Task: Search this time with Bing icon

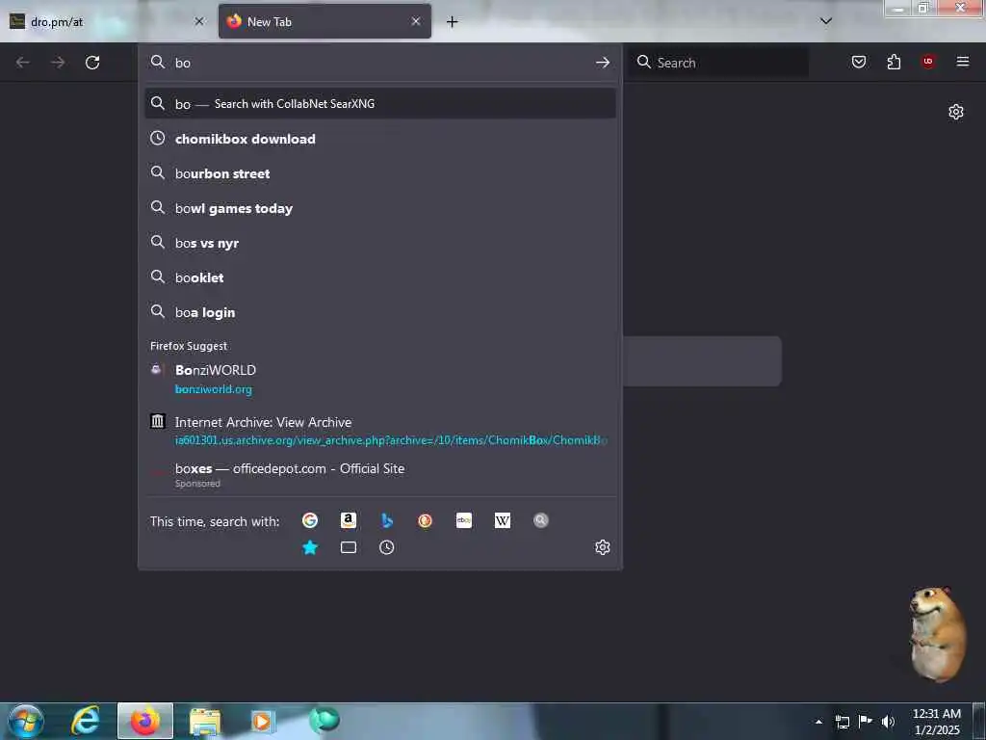Action: point(387,520)
